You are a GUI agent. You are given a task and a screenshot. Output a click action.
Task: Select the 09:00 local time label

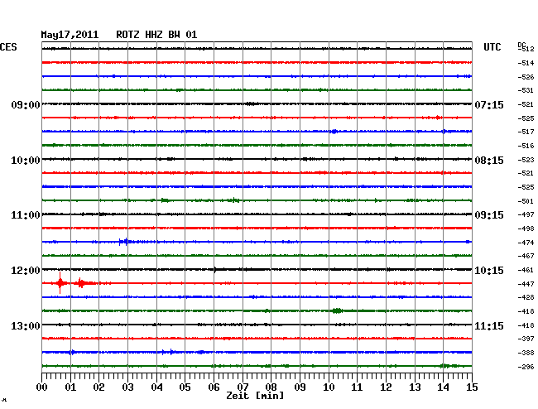point(26,104)
